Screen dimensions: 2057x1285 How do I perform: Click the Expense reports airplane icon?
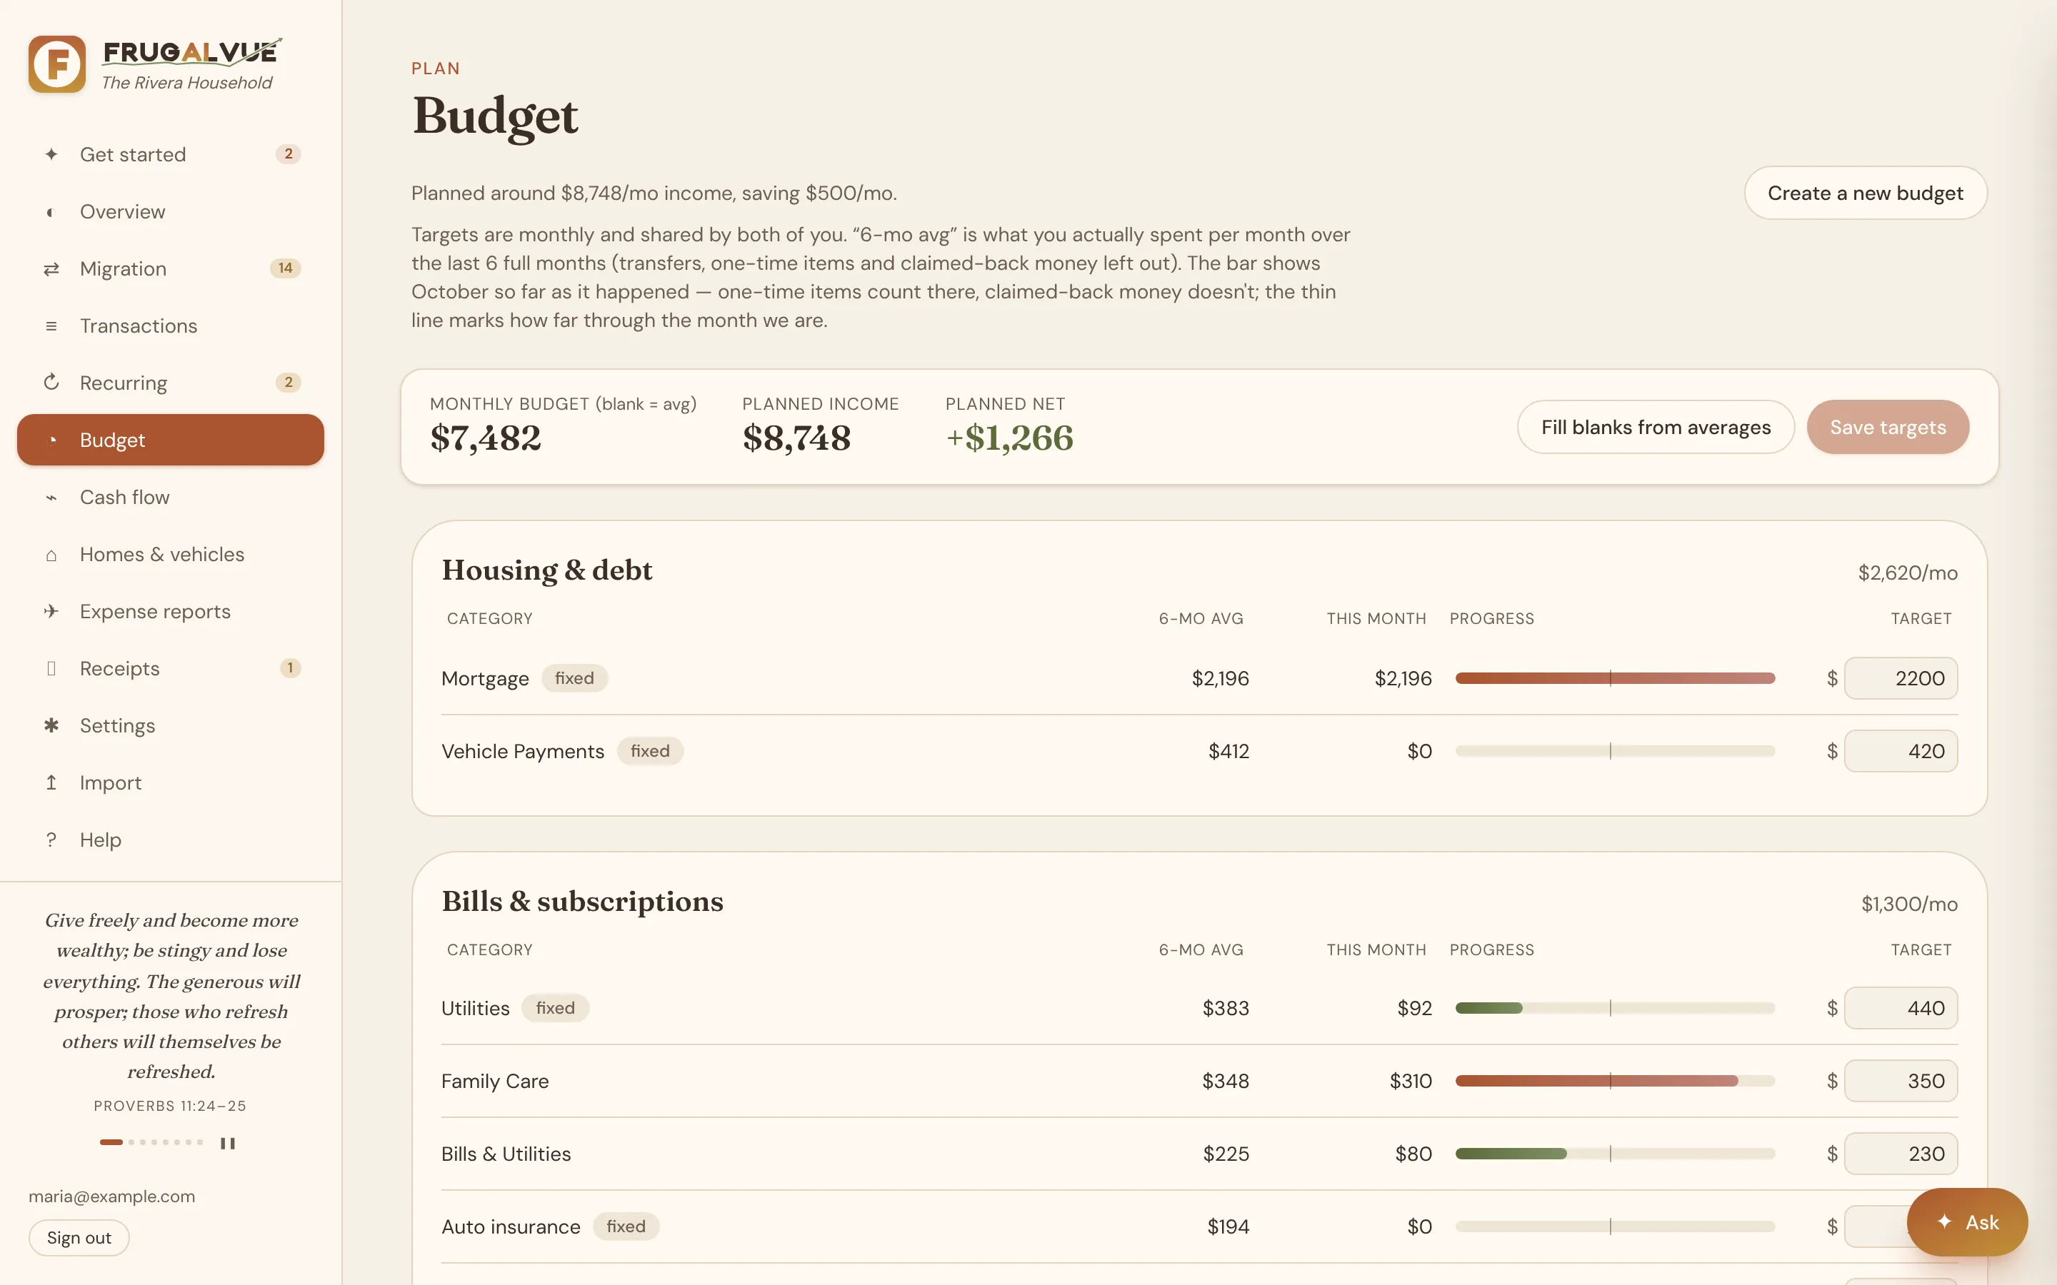click(51, 611)
